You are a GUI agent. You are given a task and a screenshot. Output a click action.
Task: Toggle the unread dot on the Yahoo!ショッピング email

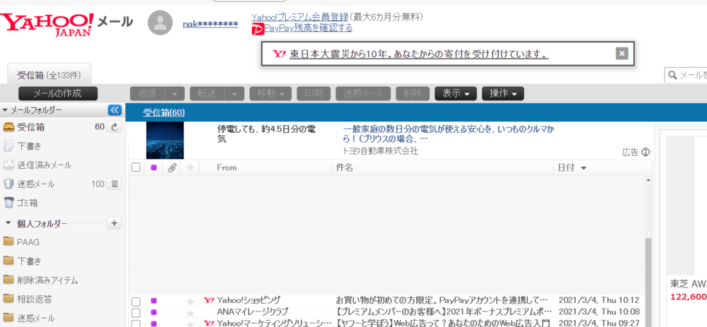pyautogui.click(x=154, y=300)
